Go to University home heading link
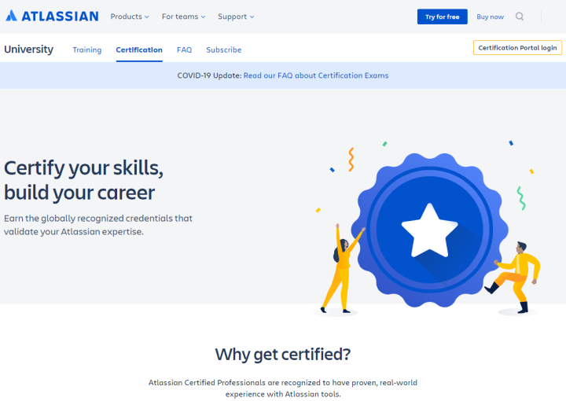566x401 pixels. click(x=28, y=49)
